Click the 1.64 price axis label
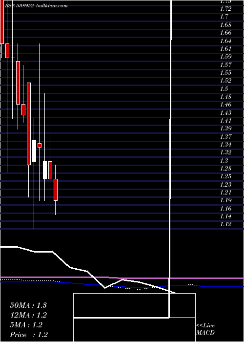244x342 pixels. 225,41
